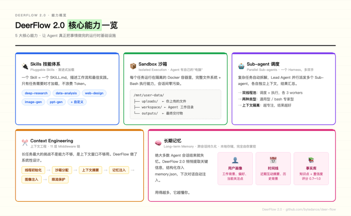Image resolution: width=351 pixels, height=216 pixels.
Task: Open the 时间线 memory card
Action: click(273, 169)
